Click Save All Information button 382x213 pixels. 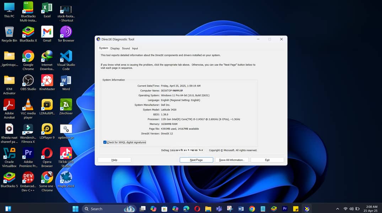click(x=232, y=160)
